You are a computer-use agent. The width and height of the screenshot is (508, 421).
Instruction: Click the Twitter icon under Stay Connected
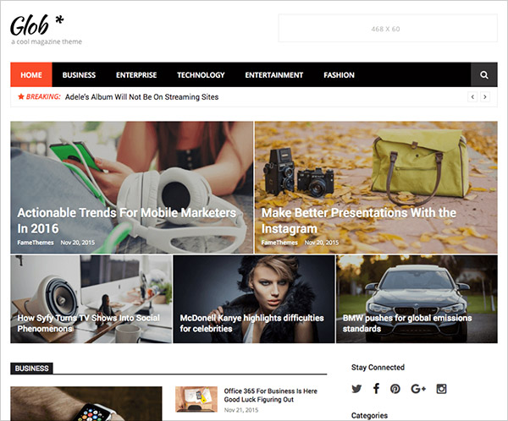356,388
